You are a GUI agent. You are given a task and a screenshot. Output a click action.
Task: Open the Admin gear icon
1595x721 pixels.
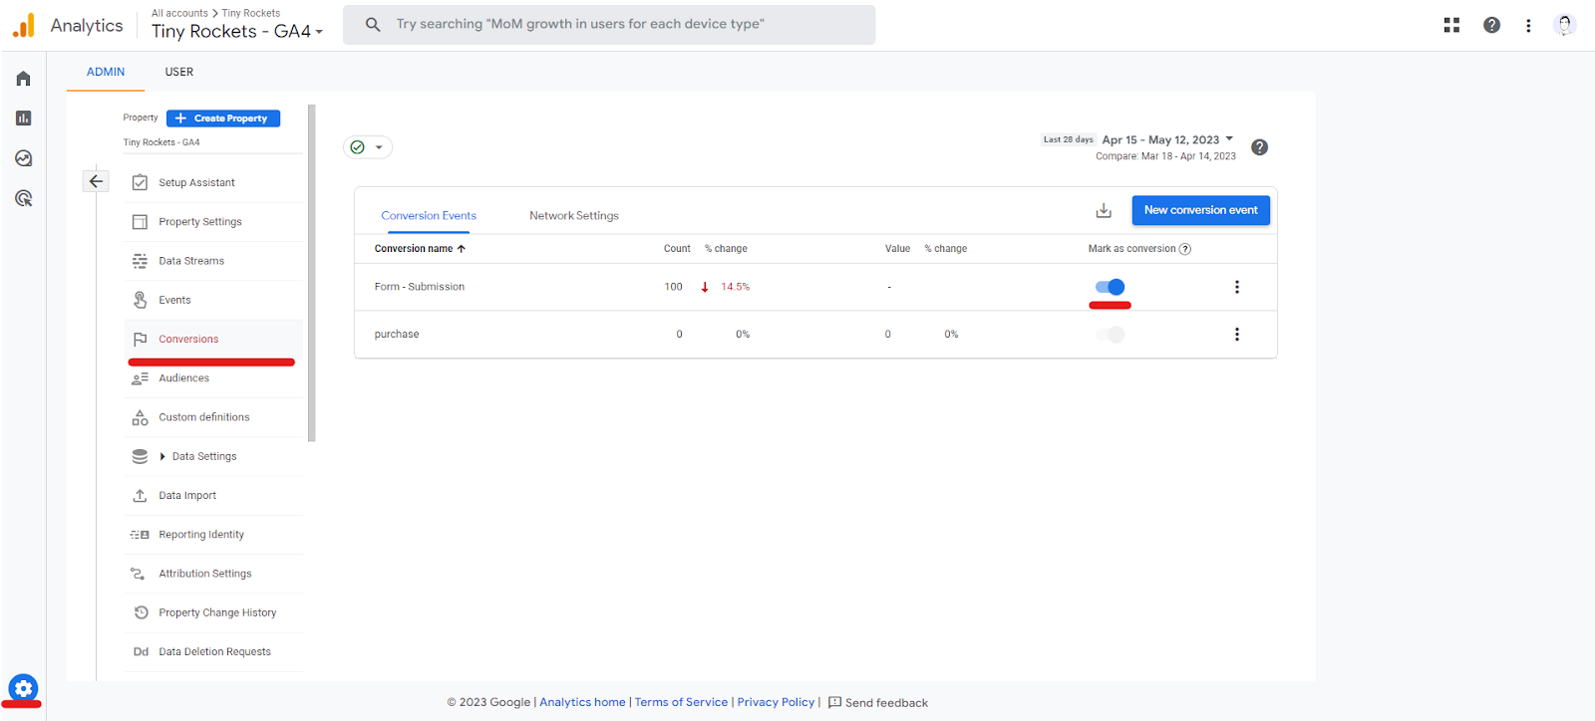[x=23, y=688]
